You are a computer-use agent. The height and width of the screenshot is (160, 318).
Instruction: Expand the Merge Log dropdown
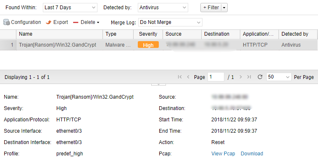coord(170,22)
